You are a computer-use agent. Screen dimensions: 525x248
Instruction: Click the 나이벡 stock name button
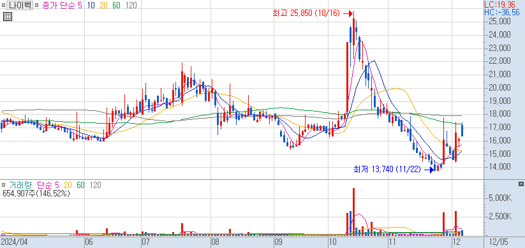click(x=20, y=5)
